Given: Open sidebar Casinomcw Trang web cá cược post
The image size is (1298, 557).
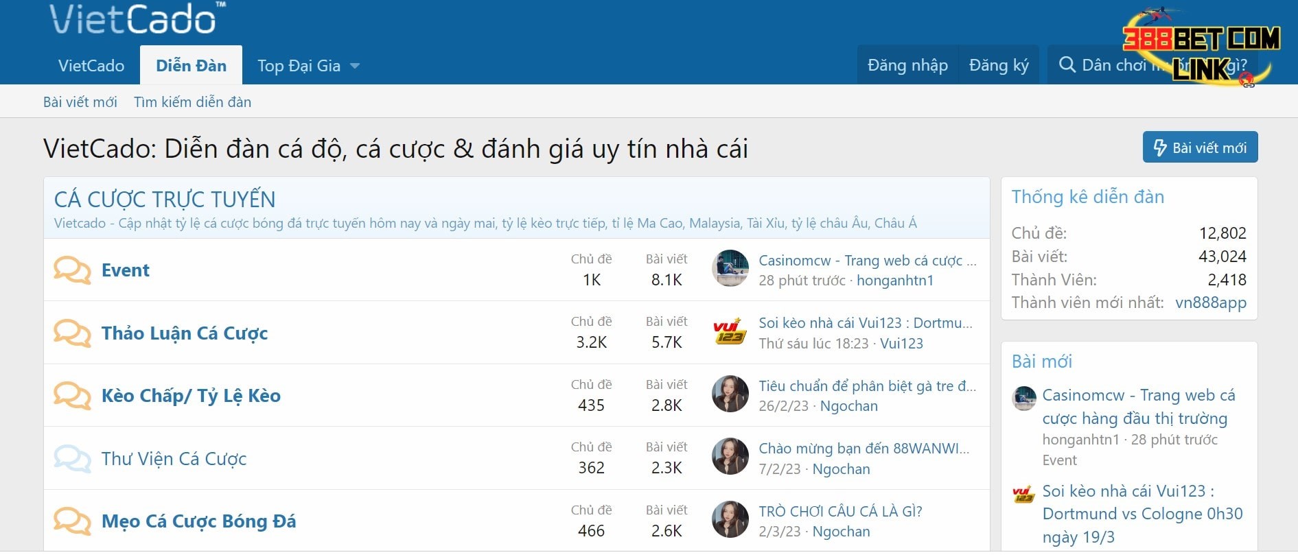Looking at the screenshot, I should [1139, 407].
